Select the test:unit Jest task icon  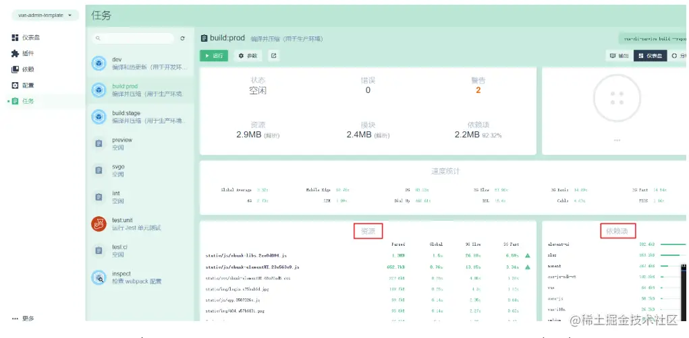pyautogui.click(x=99, y=224)
